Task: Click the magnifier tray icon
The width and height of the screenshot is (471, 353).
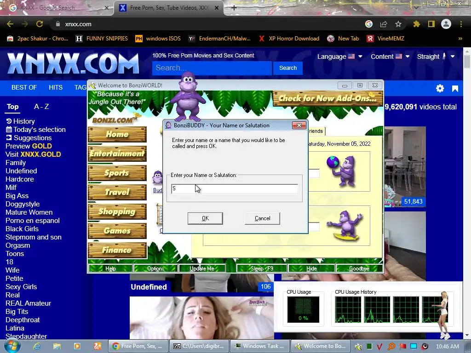Action: pyautogui.click(x=391, y=347)
